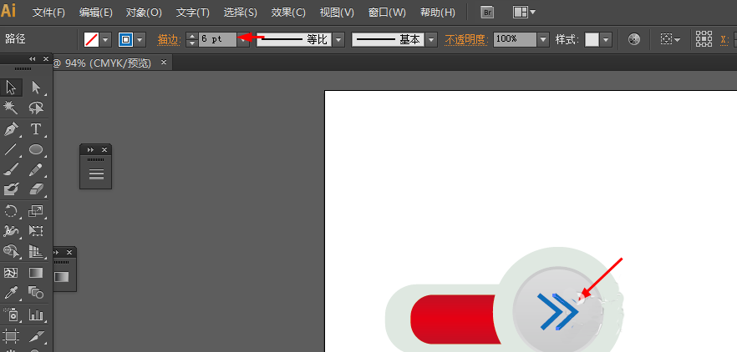Select the Gradient tool in toolbox
Viewport: 737px width, 352px height.
[36, 273]
